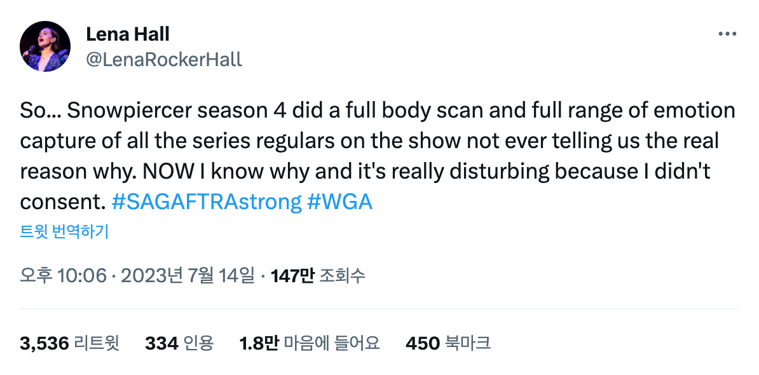
Task: Click the 인용 label
Action: [198, 344]
